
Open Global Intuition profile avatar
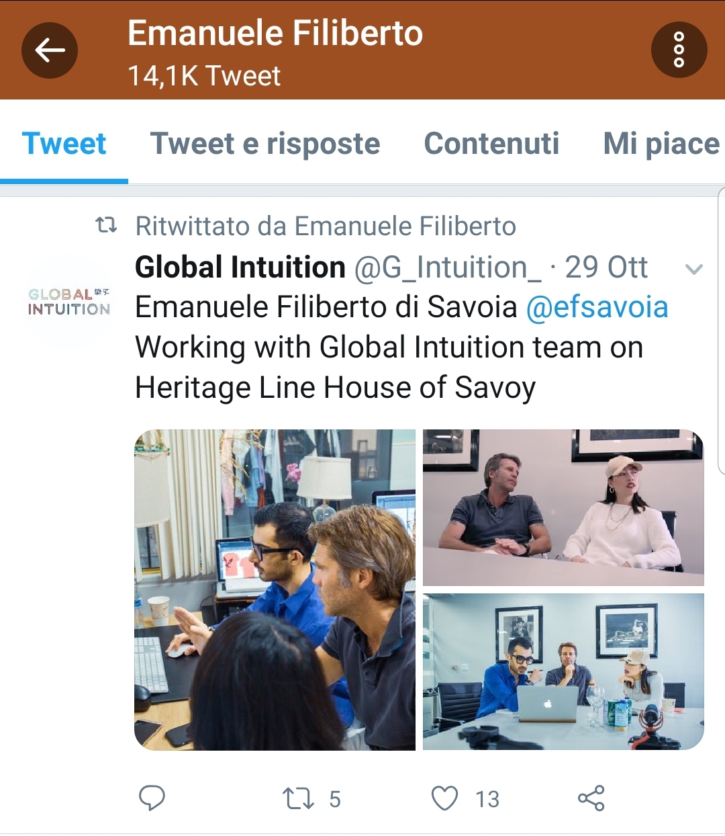tap(69, 302)
